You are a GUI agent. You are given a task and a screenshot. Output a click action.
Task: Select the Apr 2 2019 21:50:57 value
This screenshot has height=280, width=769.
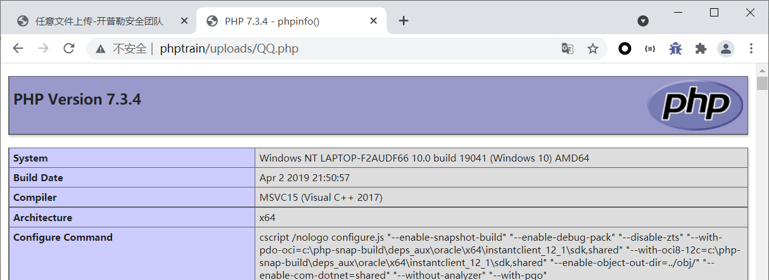pyautogui.click(x=305, y=178)
